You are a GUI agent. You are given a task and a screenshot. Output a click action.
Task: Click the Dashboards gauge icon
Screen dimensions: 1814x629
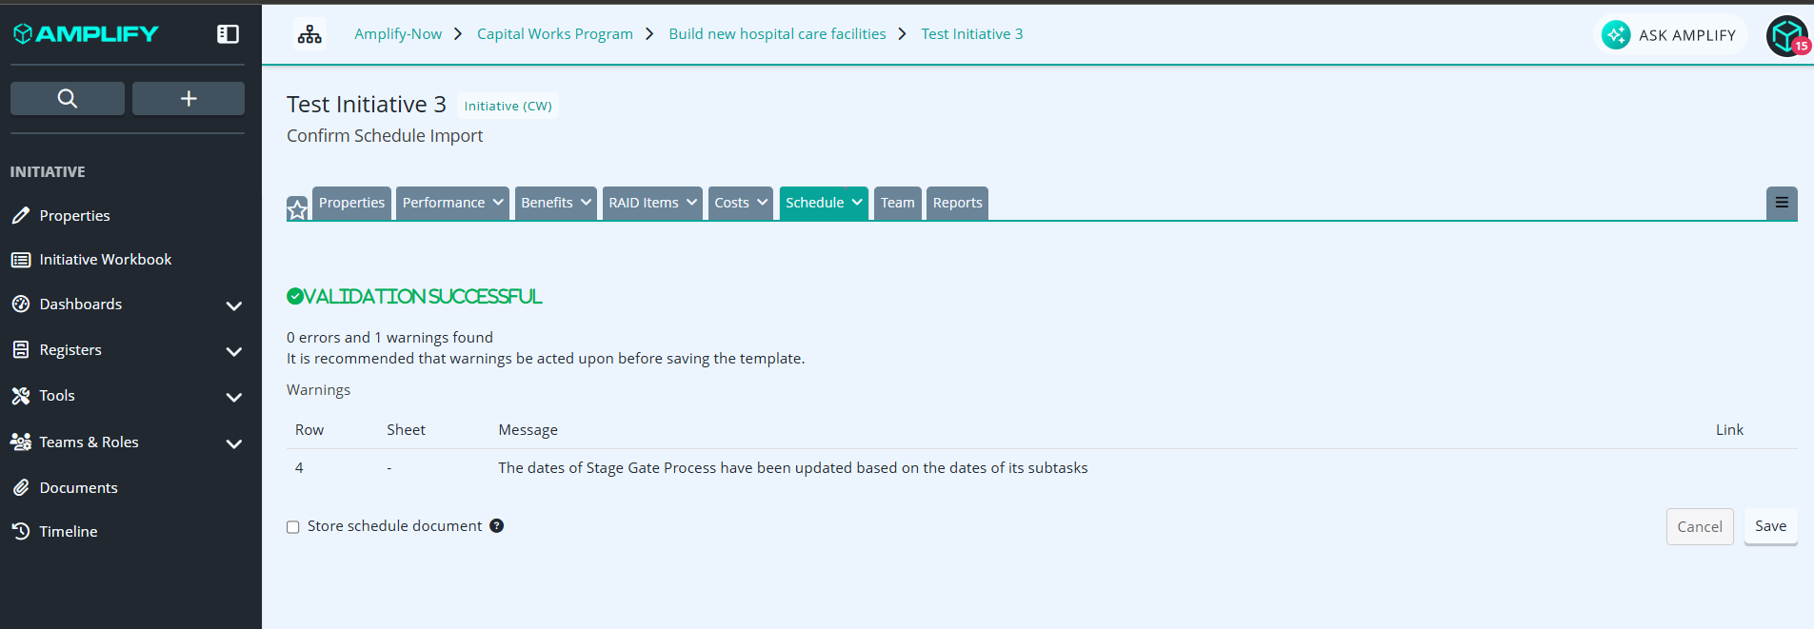tap(21, 305)
